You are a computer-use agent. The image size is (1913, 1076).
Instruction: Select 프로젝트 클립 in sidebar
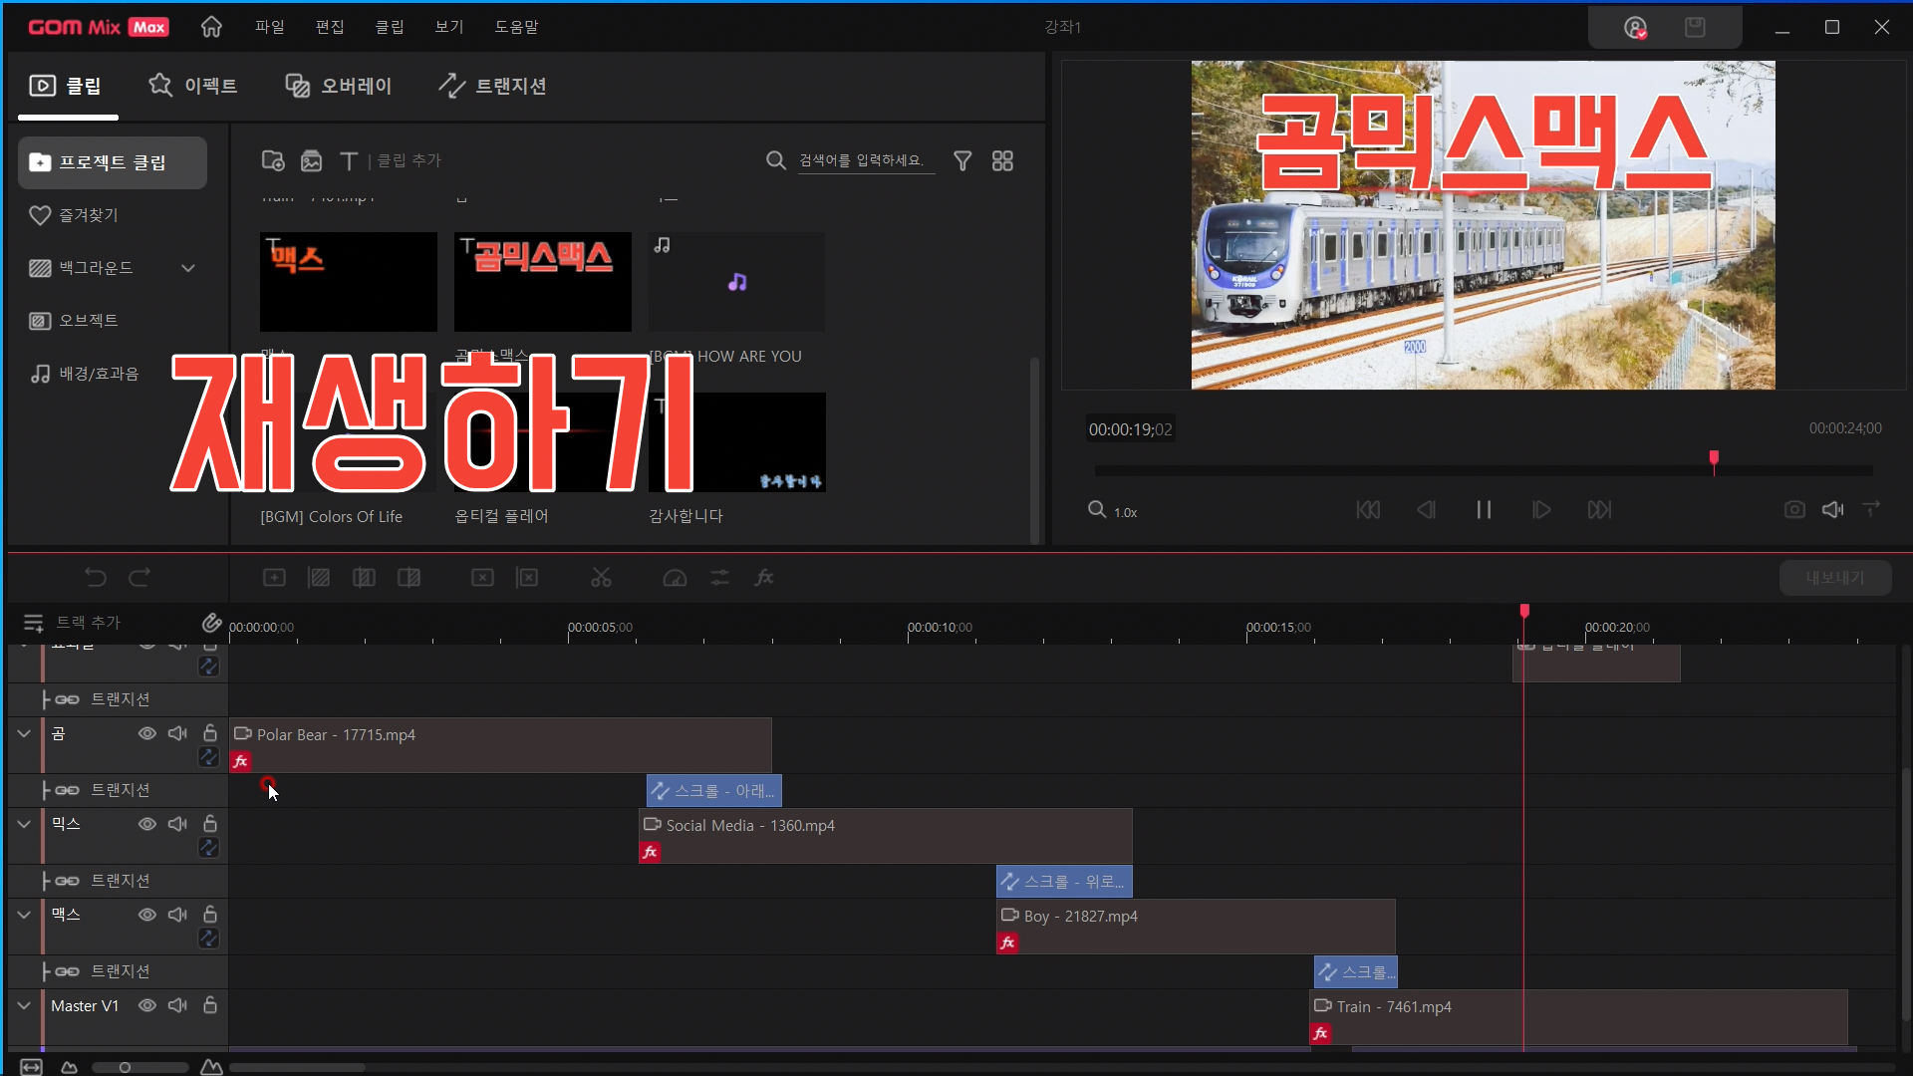pos(113,162)
